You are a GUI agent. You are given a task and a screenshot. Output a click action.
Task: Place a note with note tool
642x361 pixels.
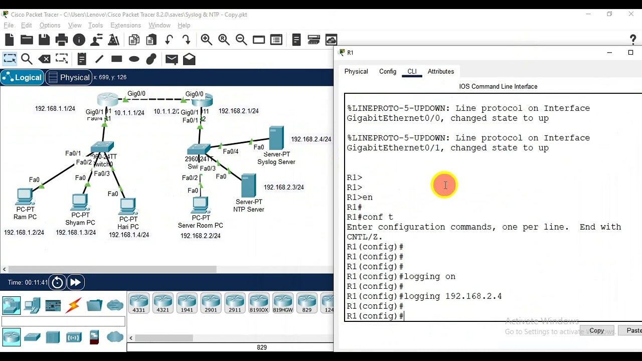(82, 59)
